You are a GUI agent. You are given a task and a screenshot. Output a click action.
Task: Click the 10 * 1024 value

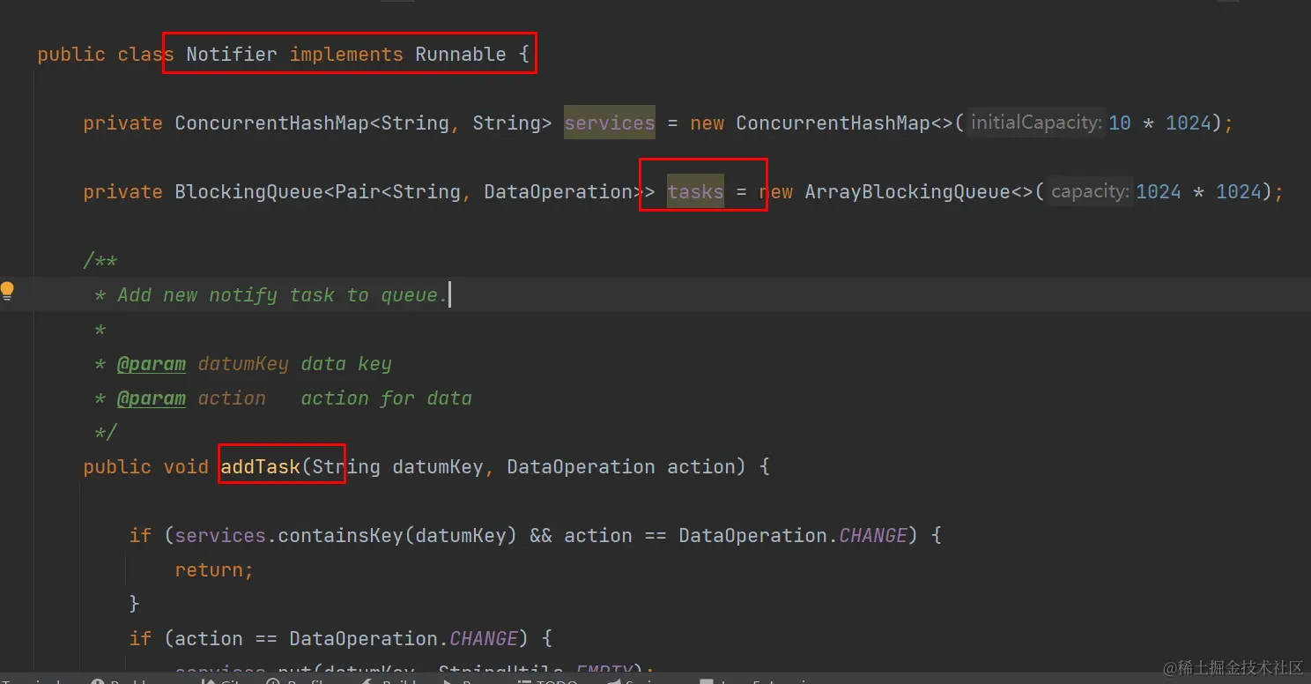click(1160, 123)
